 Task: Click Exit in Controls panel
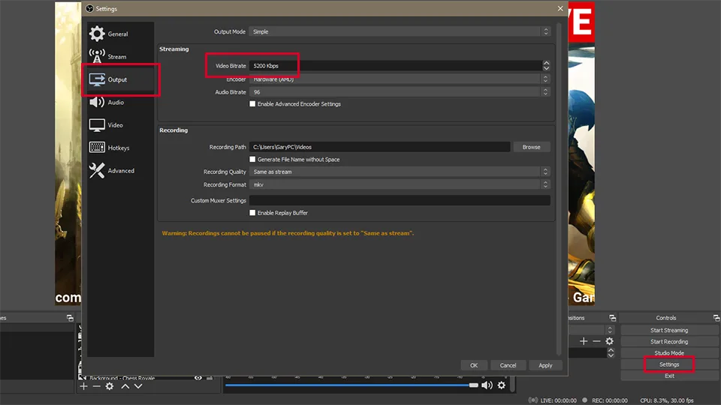click(x=669, y=376)
